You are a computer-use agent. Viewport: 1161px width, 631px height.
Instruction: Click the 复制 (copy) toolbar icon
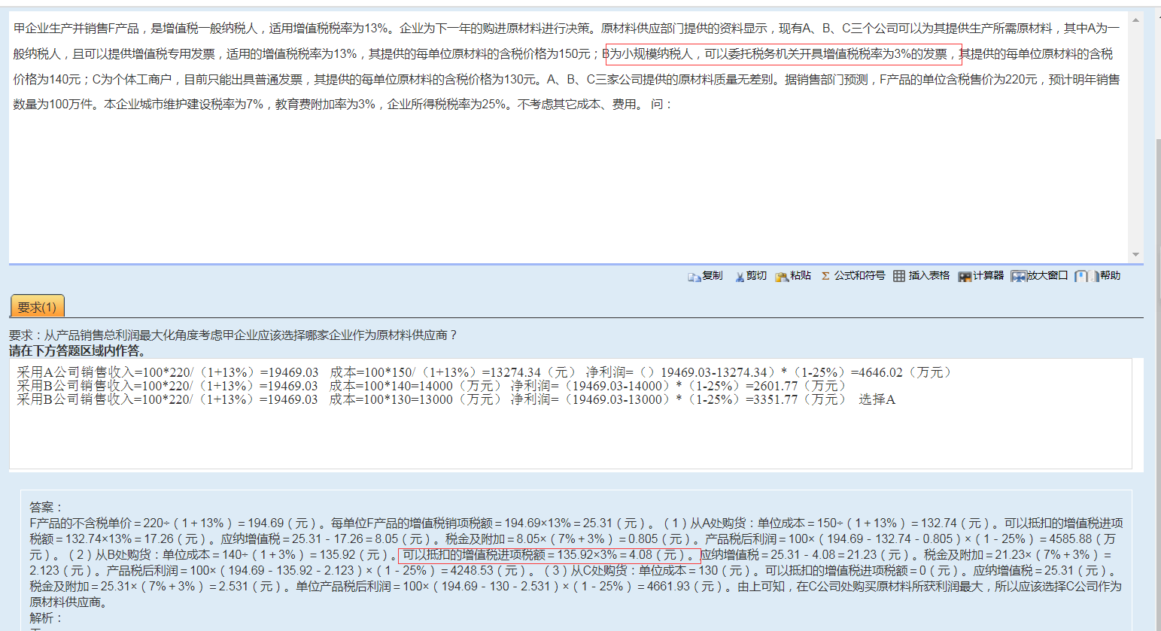694,277
